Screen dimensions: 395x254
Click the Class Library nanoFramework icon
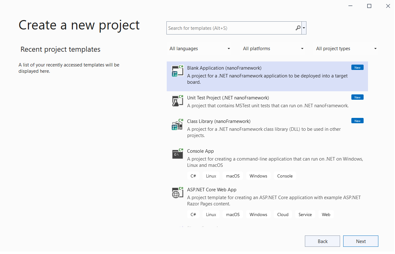177,124
